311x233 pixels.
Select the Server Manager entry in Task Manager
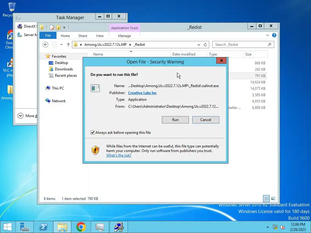[x=27, y=35]
